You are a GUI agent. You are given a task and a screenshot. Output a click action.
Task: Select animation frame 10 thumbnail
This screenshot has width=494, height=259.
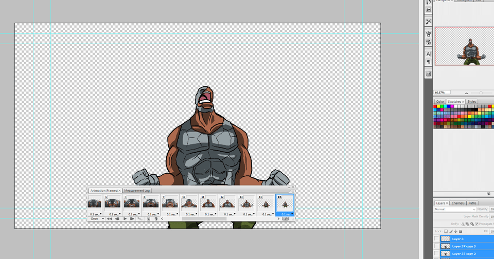point(190,202)
